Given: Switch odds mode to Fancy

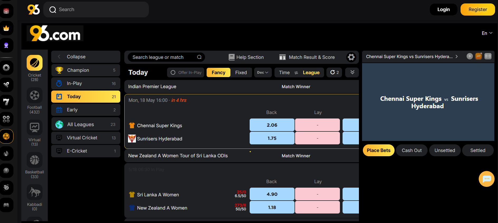Looking at the screenshot, I should point(219,73).
